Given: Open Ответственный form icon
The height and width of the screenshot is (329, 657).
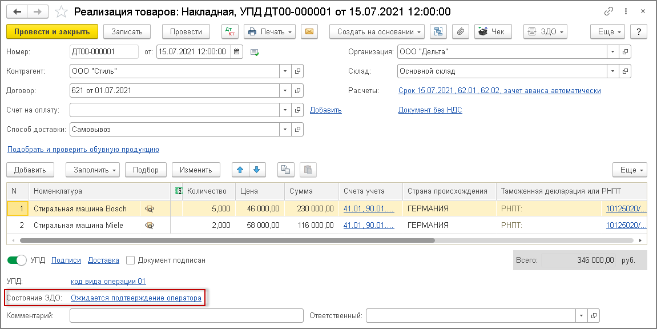Looking at the screenshot, I should click(x=594, y=316).
